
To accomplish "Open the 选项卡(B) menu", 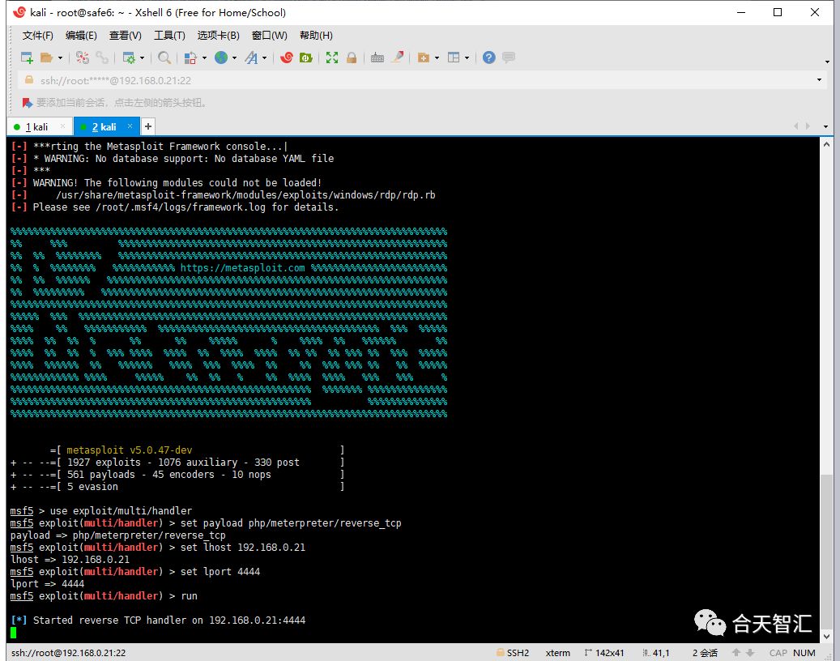I will (218, 36).
